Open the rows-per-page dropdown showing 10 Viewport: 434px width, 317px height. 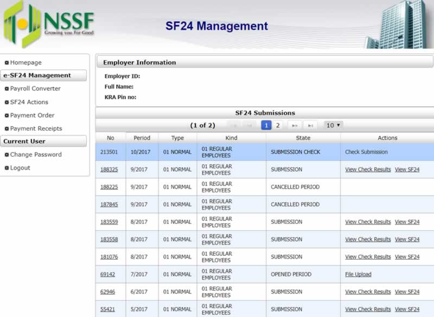(333, 125)
